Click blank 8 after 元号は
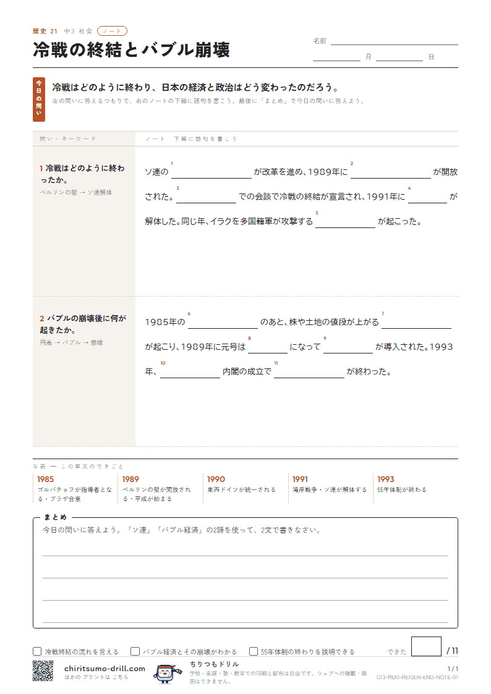 coord(268,347)
